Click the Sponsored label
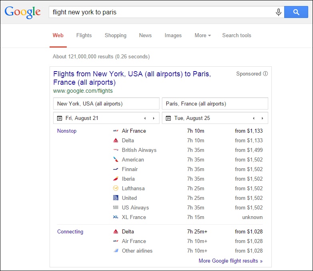This screenshot has width=313, height=271. pos(249,74)
